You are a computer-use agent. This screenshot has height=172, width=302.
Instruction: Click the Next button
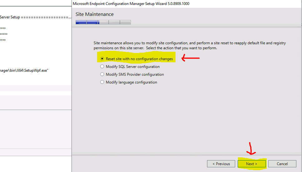(251, 164)
